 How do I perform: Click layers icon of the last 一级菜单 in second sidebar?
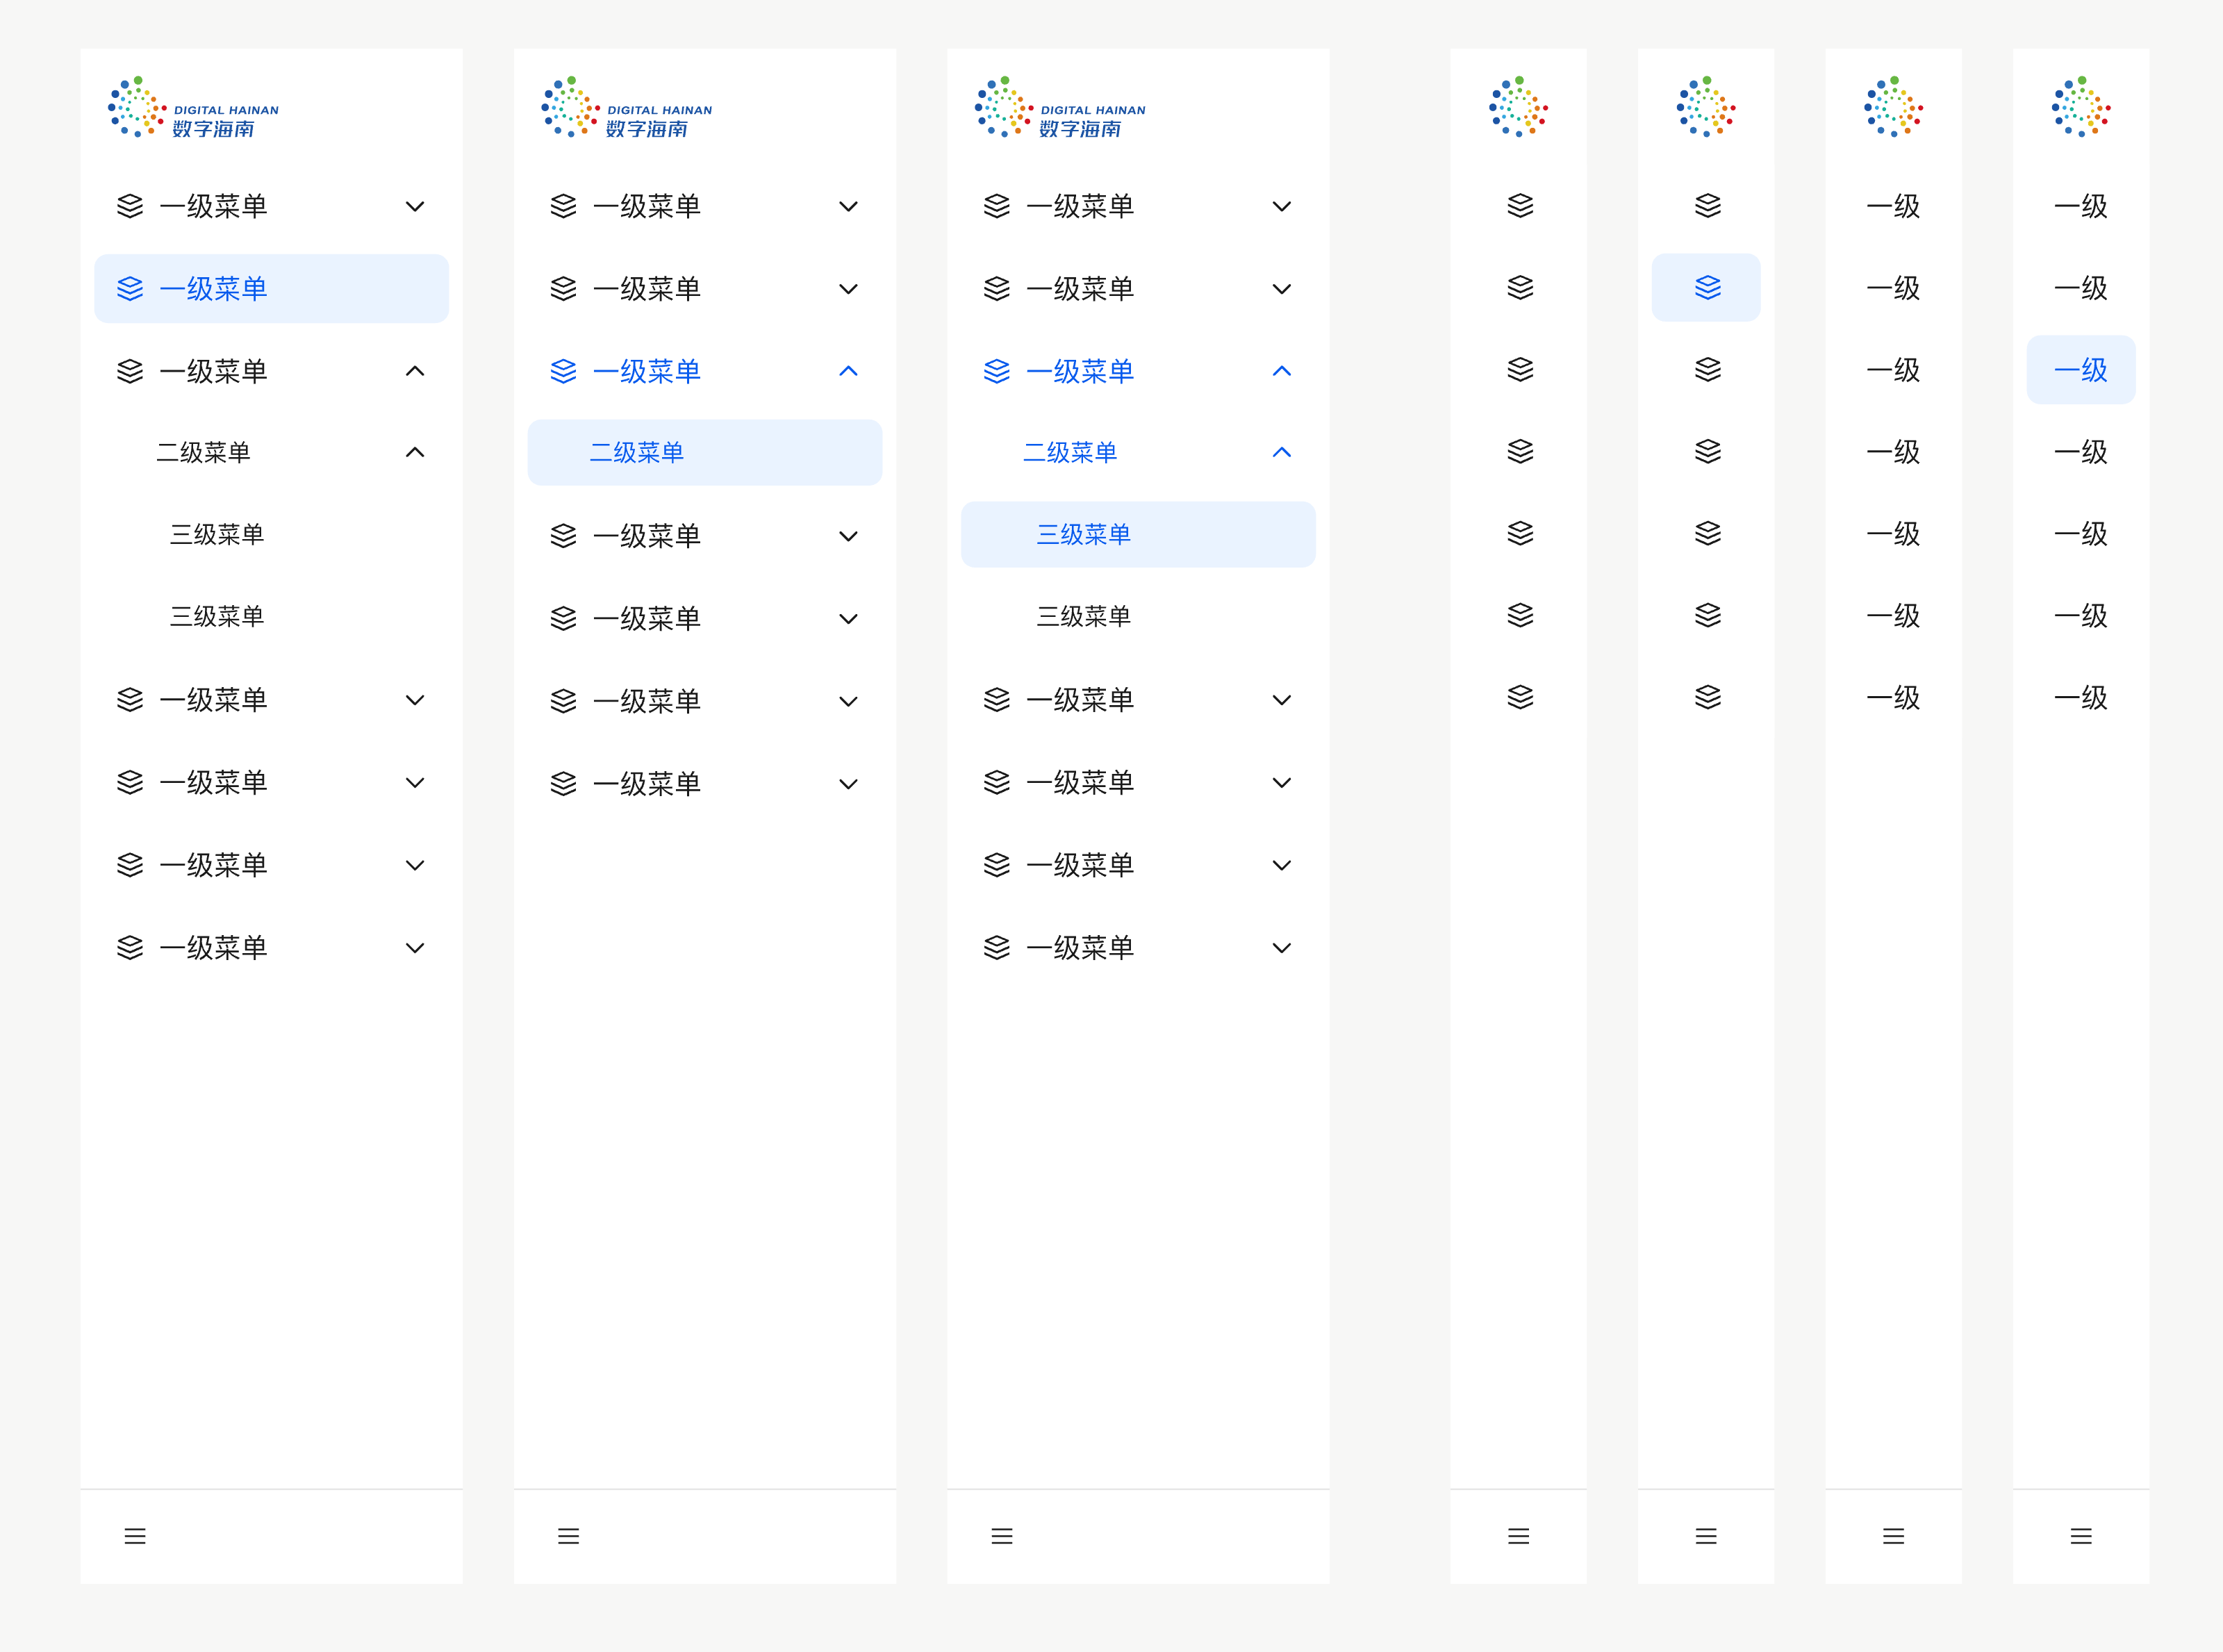563,784
